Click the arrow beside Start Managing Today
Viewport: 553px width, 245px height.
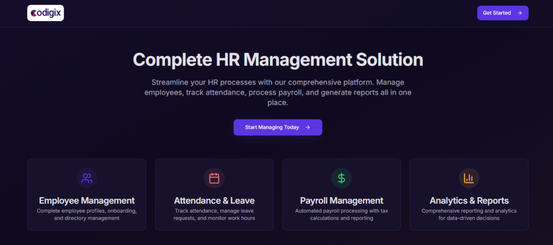click(308, 128)
